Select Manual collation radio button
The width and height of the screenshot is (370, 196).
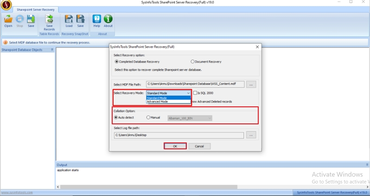(x=148, y=117)
